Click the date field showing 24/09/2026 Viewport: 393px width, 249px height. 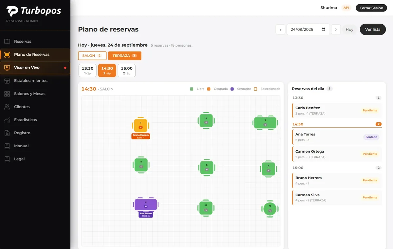click(308, 30)
